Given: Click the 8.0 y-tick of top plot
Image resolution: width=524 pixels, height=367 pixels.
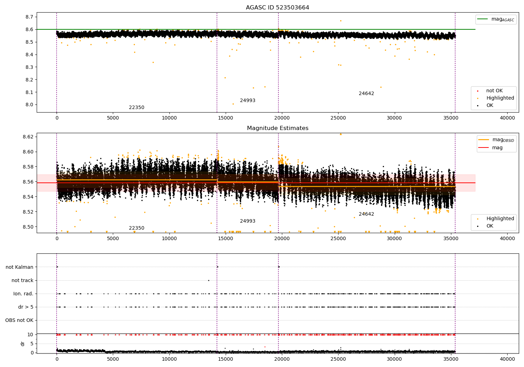Looking at the screenshot, I should pos(29,105).
